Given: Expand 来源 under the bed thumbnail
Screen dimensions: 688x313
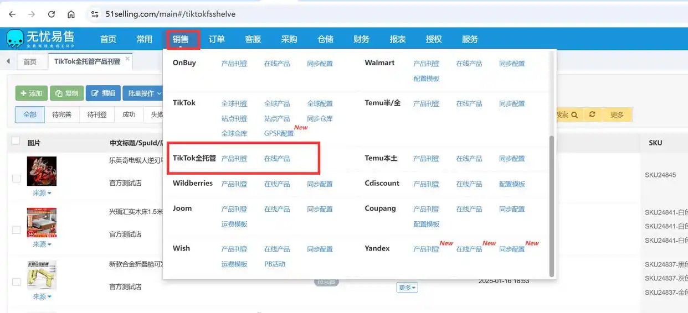Looking at the screenshot, I should (42, 244).
